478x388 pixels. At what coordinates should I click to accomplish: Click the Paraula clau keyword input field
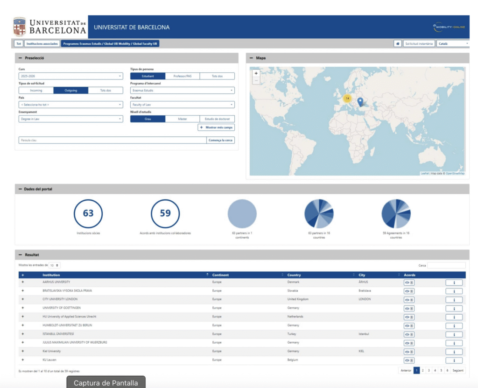[112, 140]
